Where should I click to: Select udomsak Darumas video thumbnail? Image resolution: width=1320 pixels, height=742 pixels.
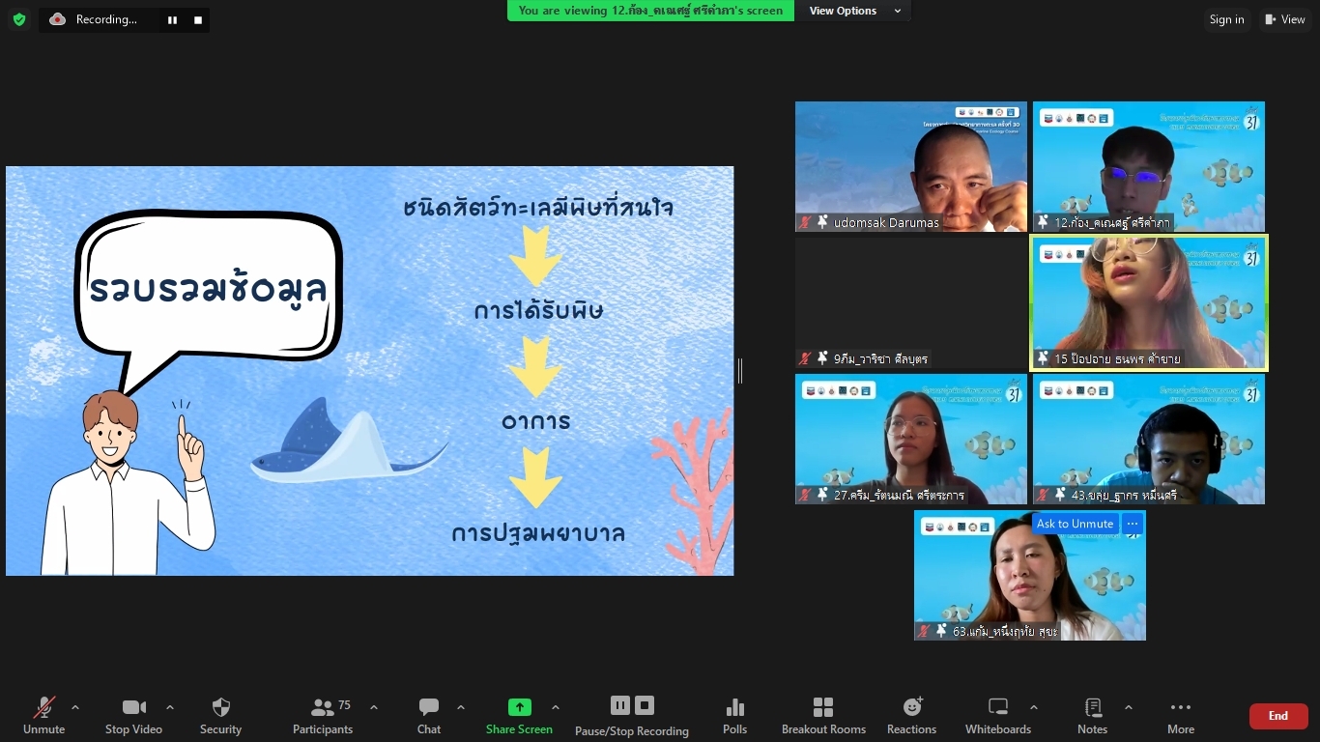[910, 166]
